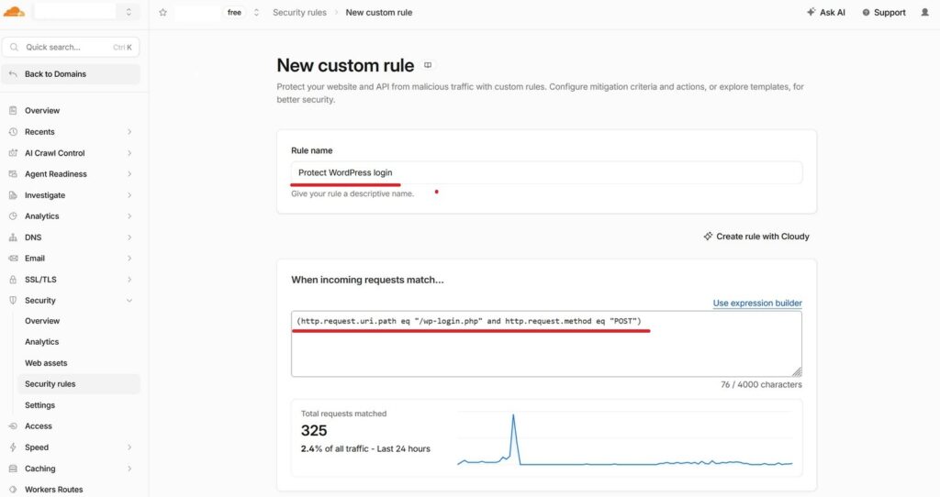Expand the DNS chevron
The image size is (940, 497).
click(129, 237)
